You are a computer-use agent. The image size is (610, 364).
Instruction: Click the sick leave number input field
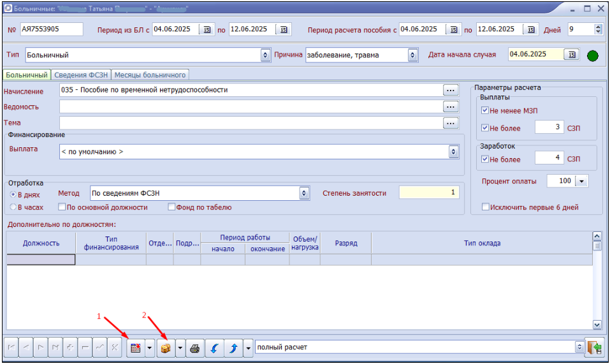coord(51,29)
